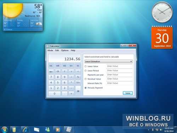Click the square root key

(x=78, y=72)
